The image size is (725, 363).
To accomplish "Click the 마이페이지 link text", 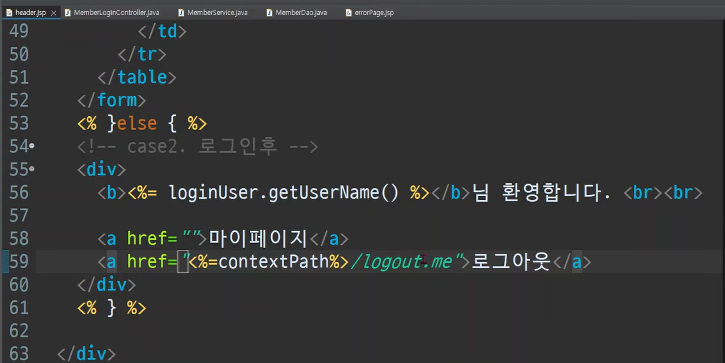I will [x=259, y=239].
